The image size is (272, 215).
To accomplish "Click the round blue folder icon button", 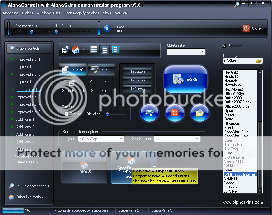I will [x=200, y=113].
